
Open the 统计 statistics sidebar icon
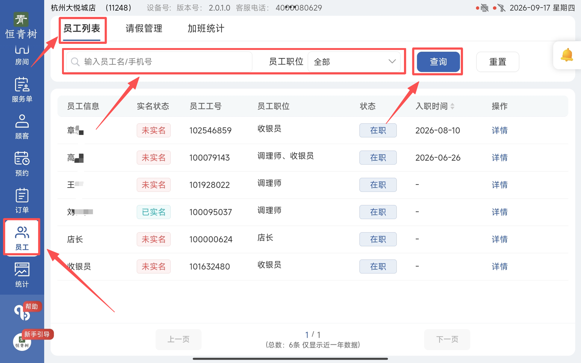tap(22, 275)
